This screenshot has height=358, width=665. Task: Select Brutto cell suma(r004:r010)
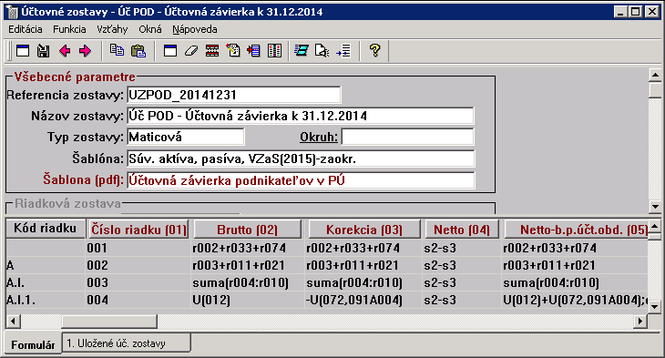pyautogui.click(x=247, y=282)
